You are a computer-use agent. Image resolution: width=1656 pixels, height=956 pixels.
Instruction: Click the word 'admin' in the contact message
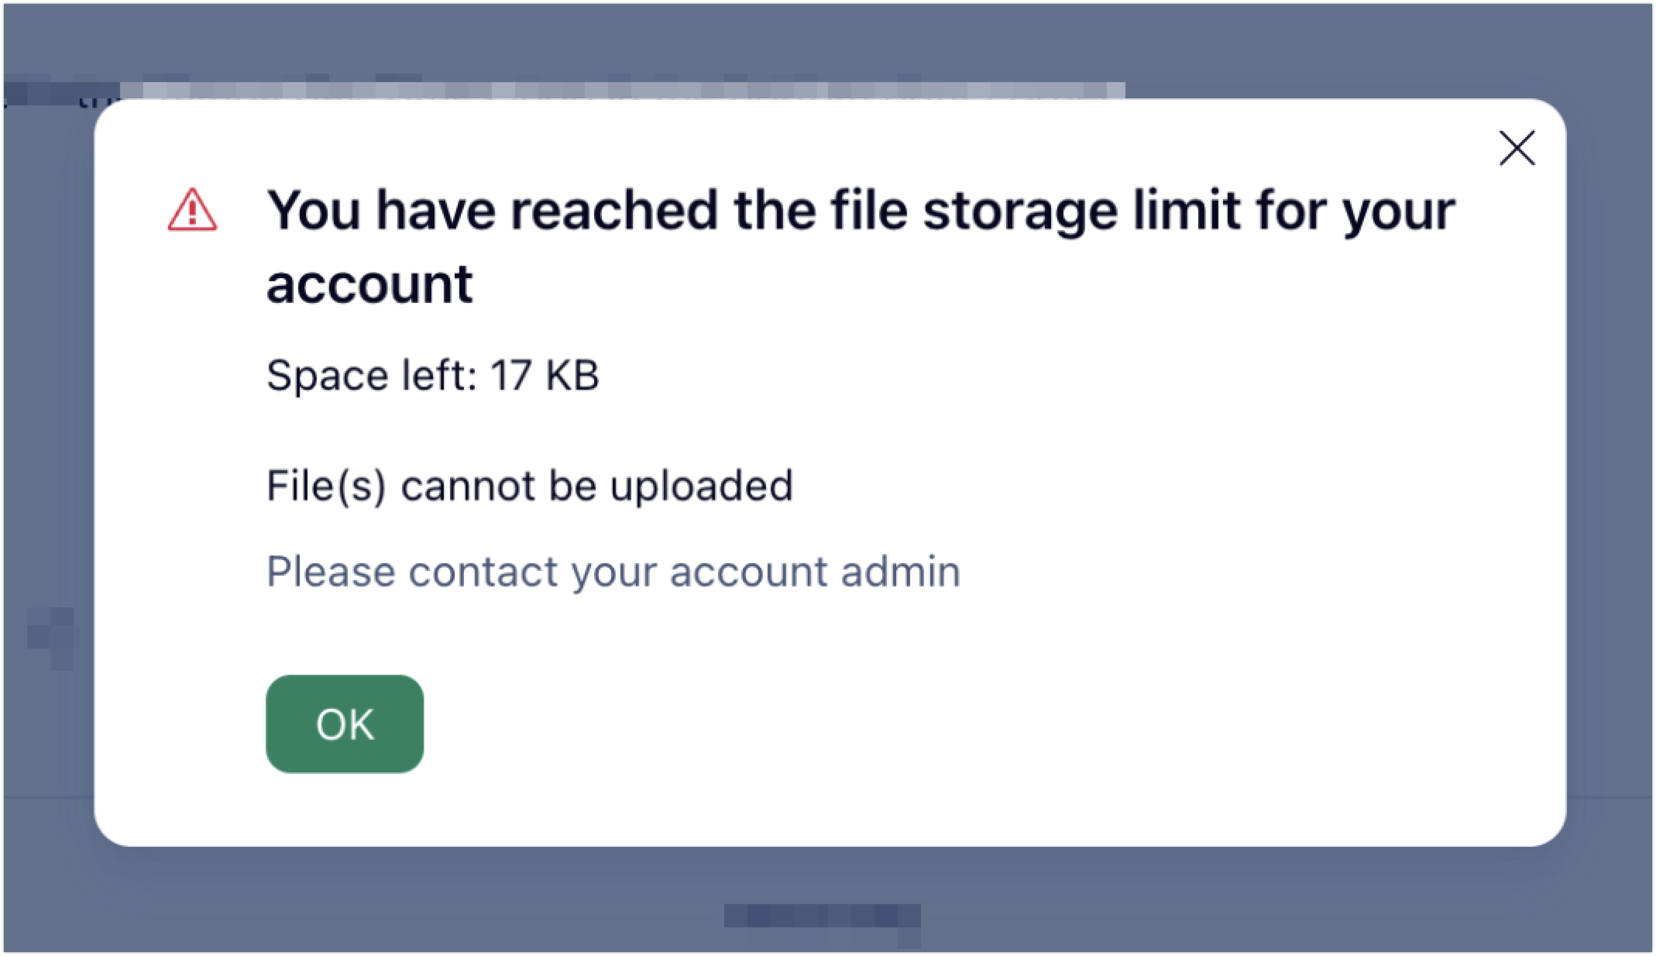pos(900,572)
